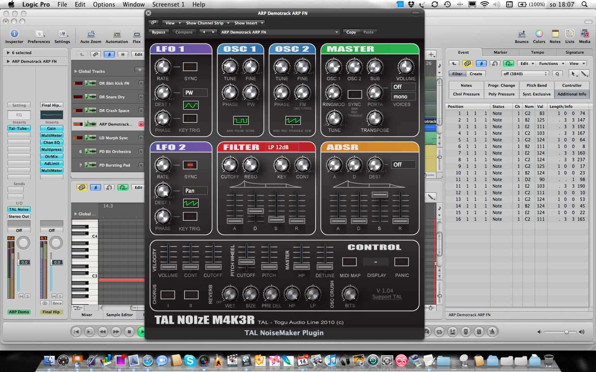Screen dimensions: 596x372
Task: Click the ADSR Sustain slider handle
Action: 380,195
